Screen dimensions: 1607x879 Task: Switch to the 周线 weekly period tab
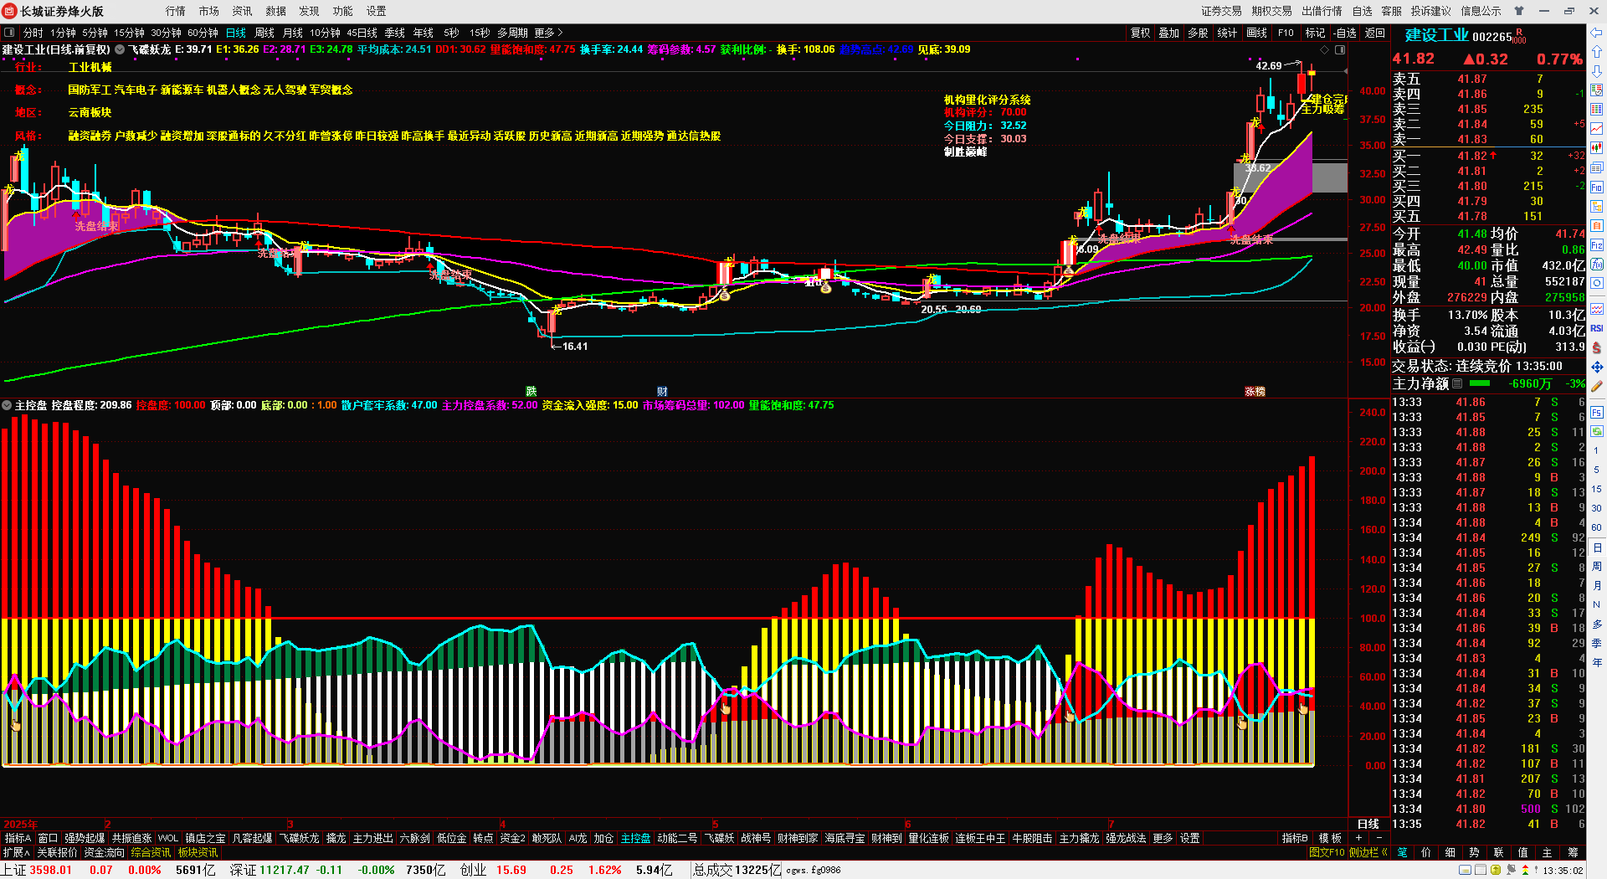264,33
